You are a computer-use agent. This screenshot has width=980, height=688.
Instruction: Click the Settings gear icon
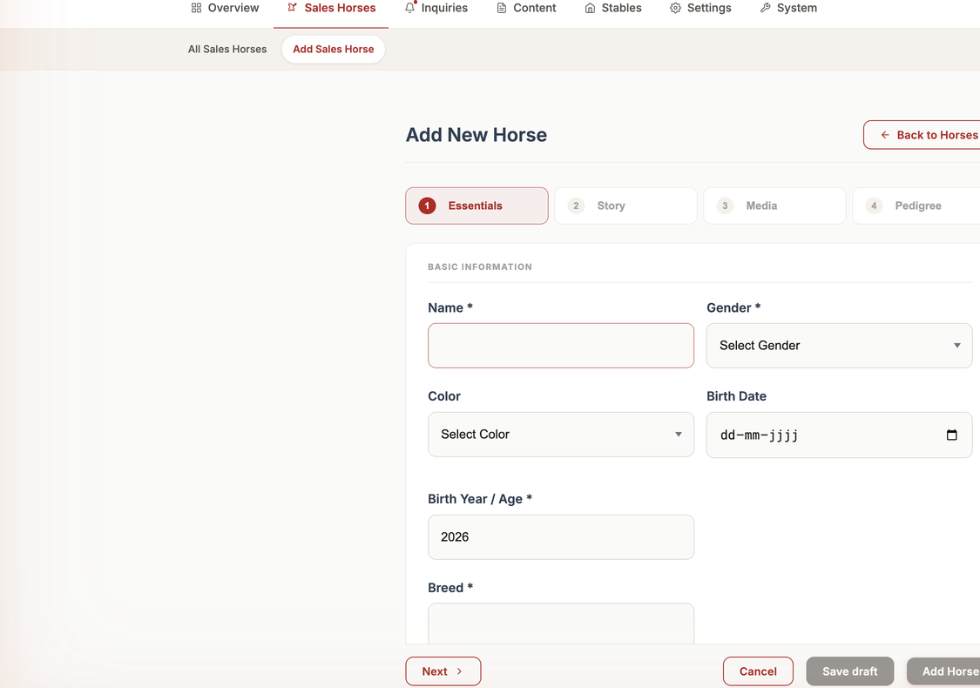676,8
